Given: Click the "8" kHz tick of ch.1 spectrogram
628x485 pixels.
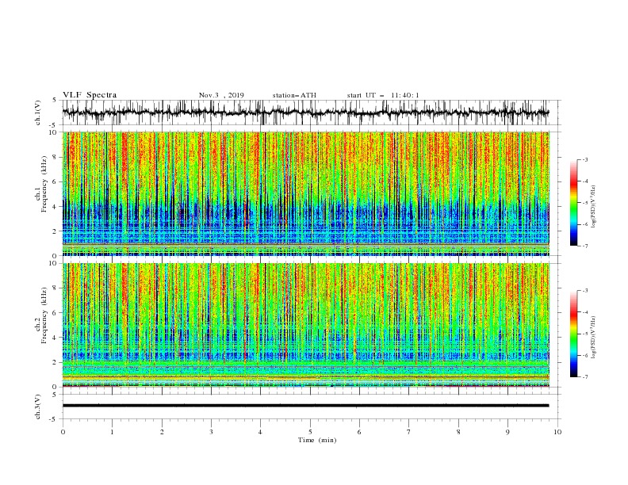Looking at the screenshot, I should 56,157.
